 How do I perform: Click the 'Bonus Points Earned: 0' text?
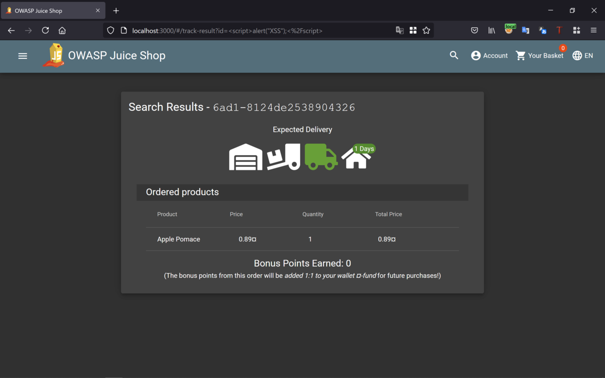pos(302,263)
